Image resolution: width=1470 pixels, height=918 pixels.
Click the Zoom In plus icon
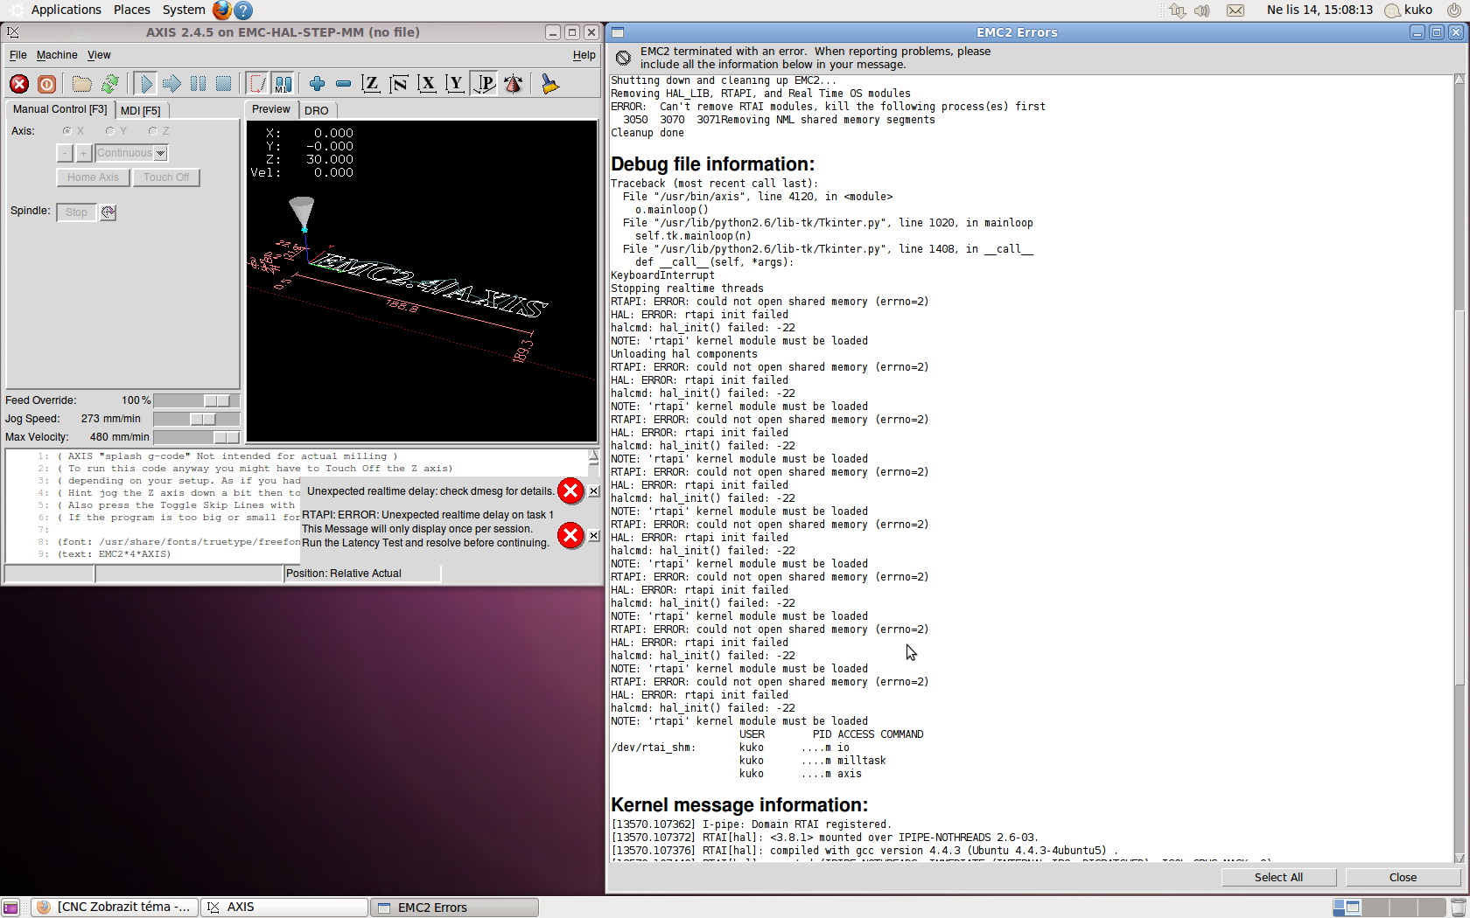(317, 84)
